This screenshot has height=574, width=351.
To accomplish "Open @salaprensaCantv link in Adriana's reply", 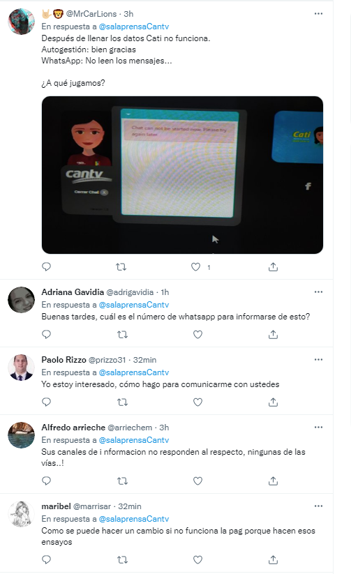I will click(x=134, y=305).
